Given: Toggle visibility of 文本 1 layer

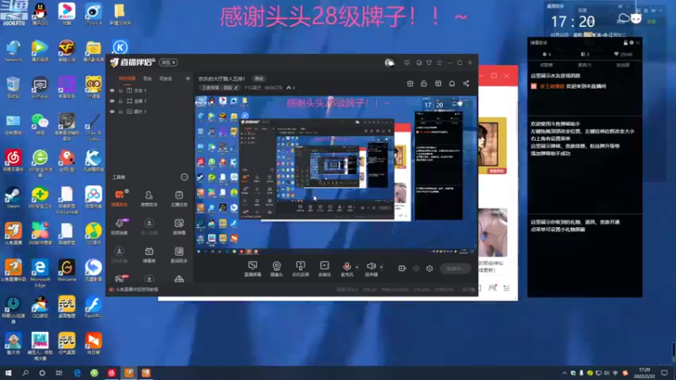Looking at the screenshot, I should pyautogui.click(x=112, y=91).
